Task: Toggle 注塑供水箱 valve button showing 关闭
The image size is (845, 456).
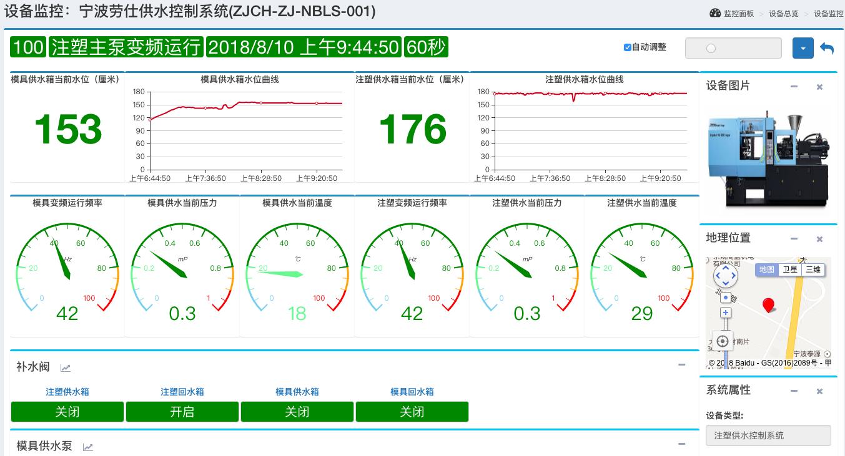Action: (x=67, y=412)
